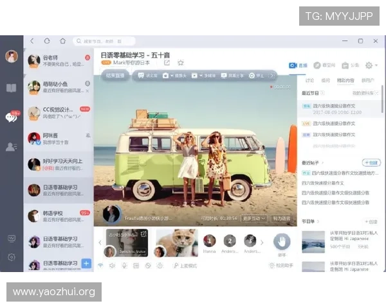Screen dimensions: 386x308
Task: Focus the search box in top bar
Action: click(104, 41)
